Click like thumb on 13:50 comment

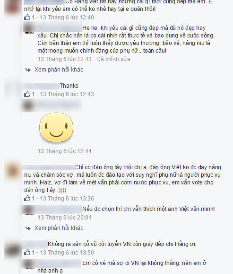pos(27,252)
